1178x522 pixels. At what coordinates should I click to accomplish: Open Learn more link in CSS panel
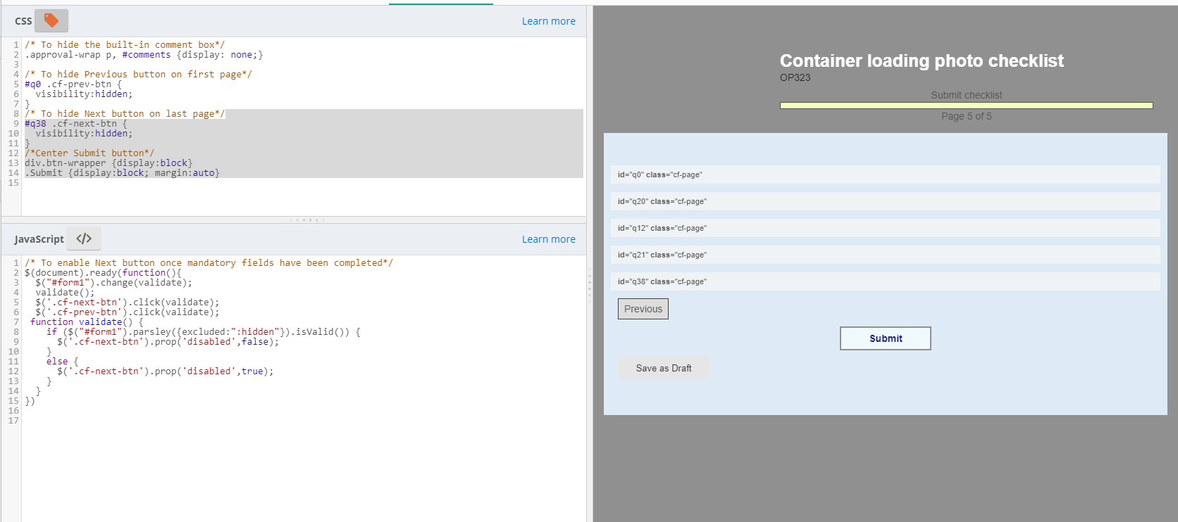(548, 21)
